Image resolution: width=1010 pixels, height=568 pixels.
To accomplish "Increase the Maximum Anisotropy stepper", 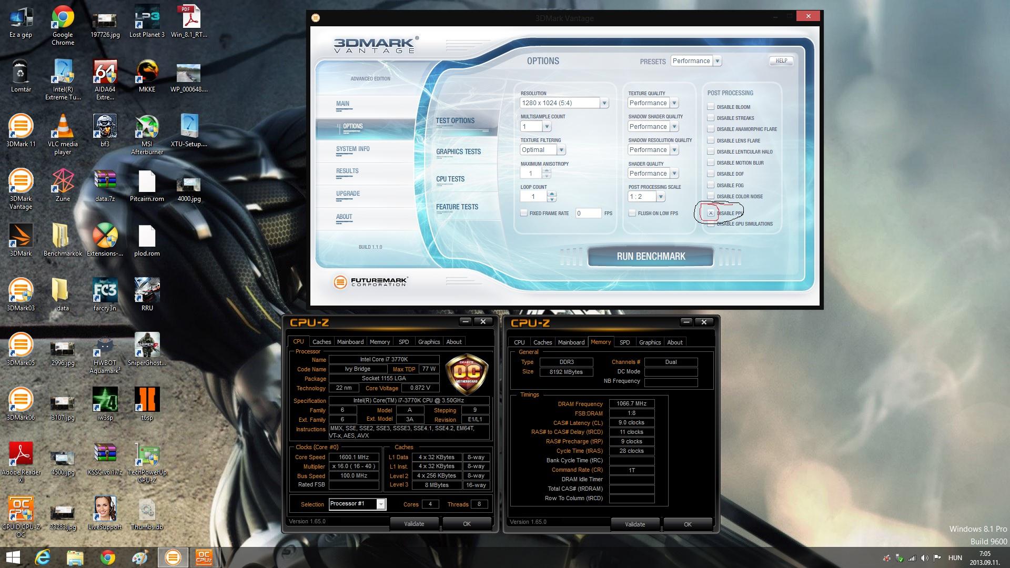I will (x=547, y=170).
